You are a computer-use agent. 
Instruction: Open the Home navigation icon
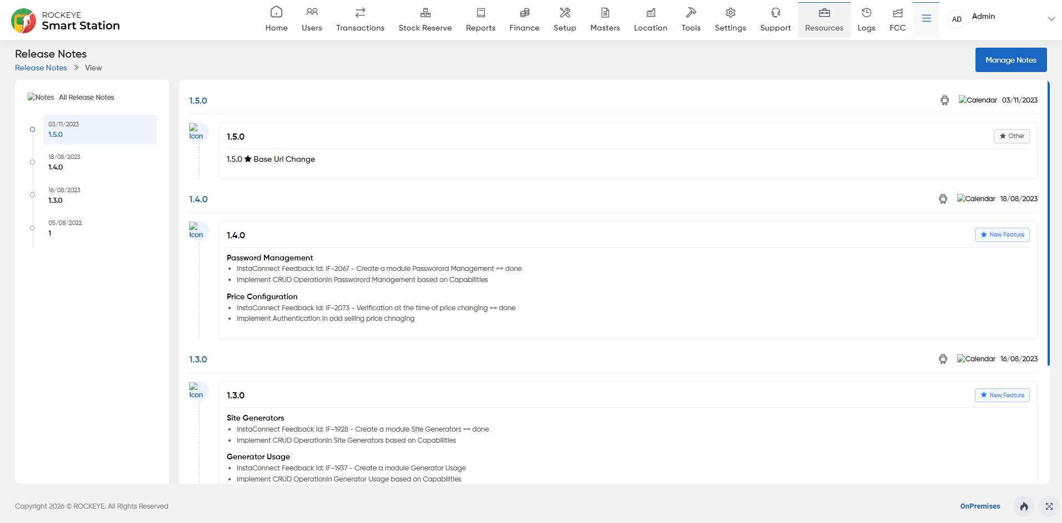[x=276, y=12]
